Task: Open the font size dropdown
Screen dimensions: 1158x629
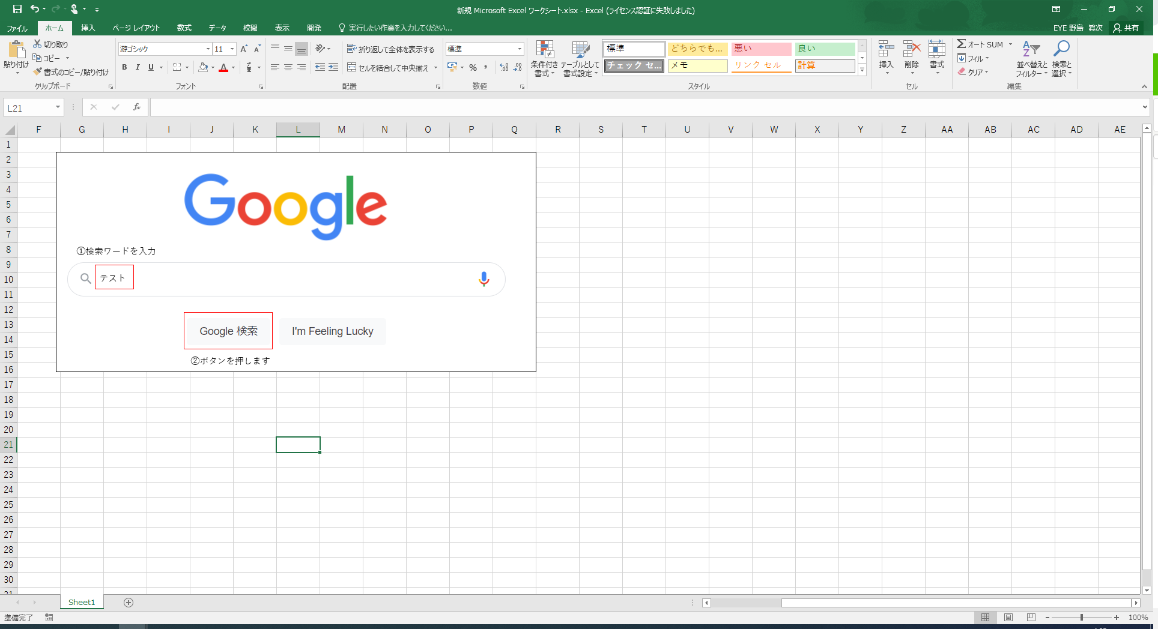Action: (232, 49)
